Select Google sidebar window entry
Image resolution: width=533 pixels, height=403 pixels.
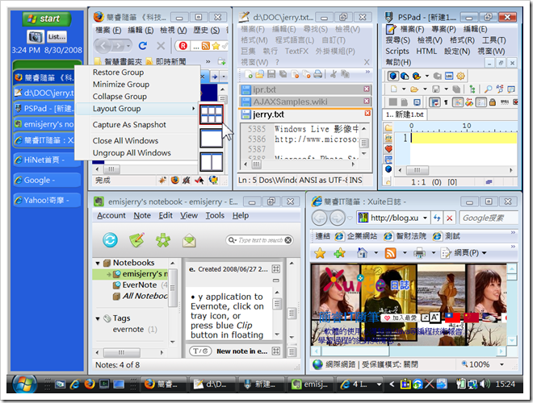tap(47, 180)
